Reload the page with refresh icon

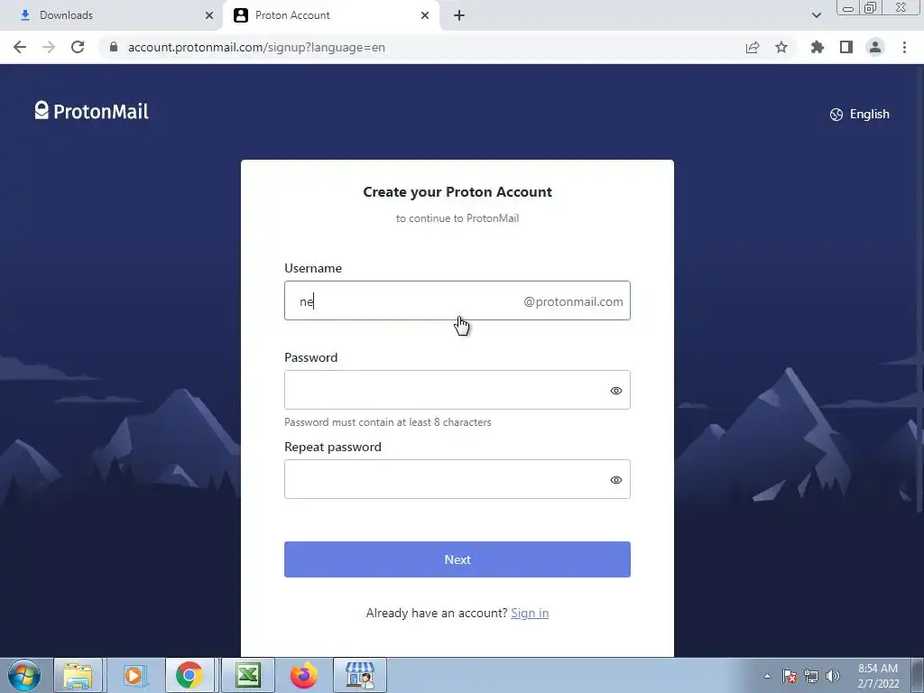(78, 47)
